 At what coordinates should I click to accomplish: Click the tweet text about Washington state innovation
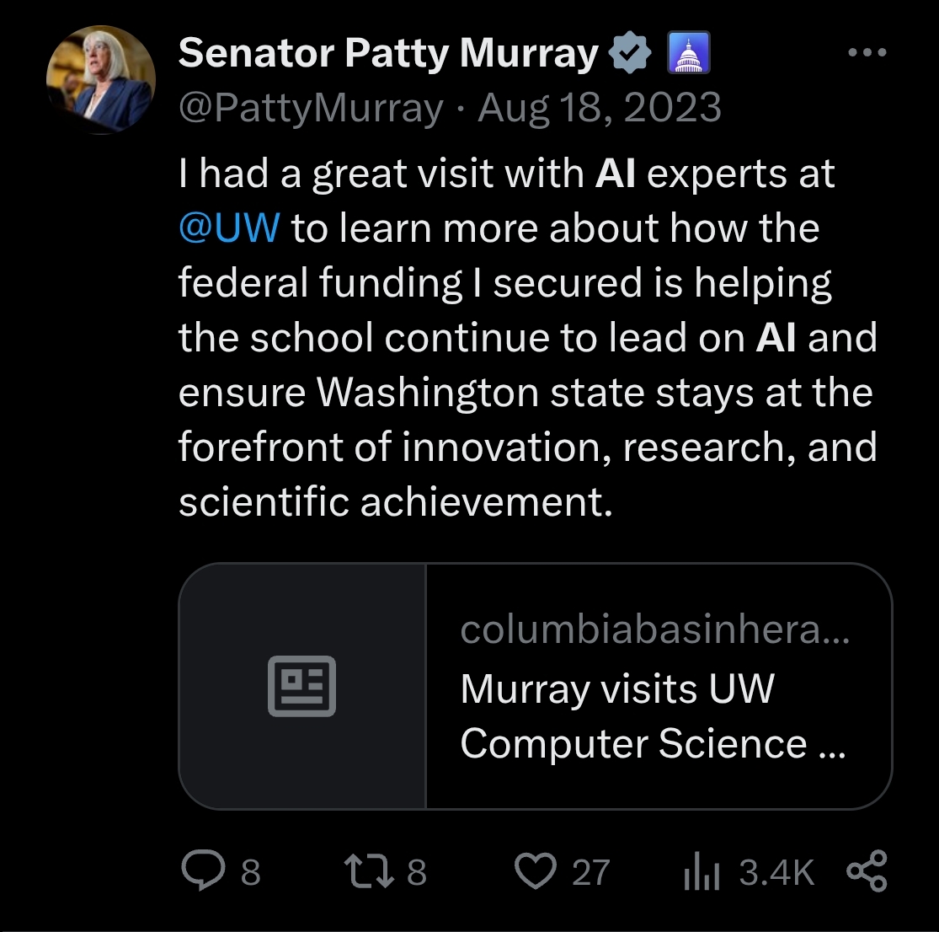click(x=526, y=393)
